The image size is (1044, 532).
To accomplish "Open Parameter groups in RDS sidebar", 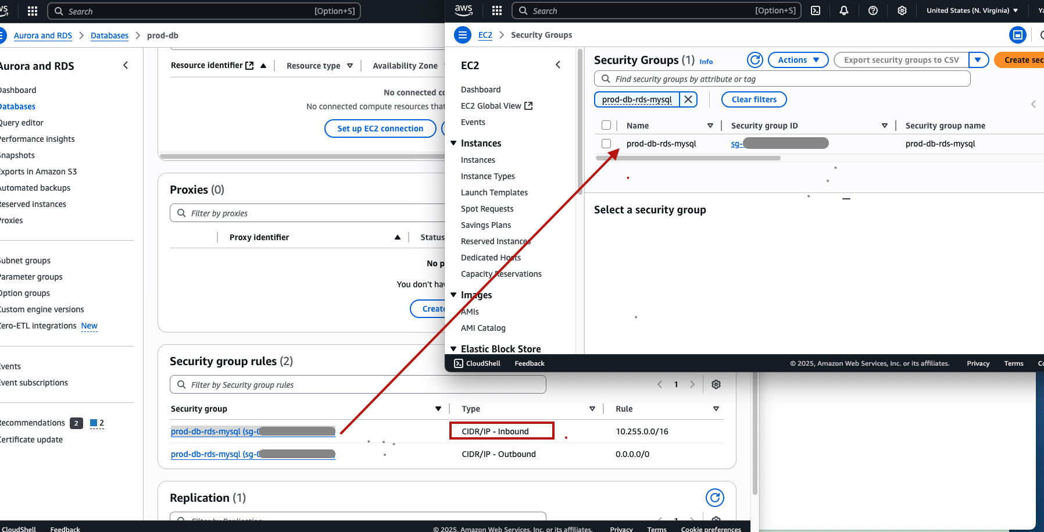I will point(31,277).
